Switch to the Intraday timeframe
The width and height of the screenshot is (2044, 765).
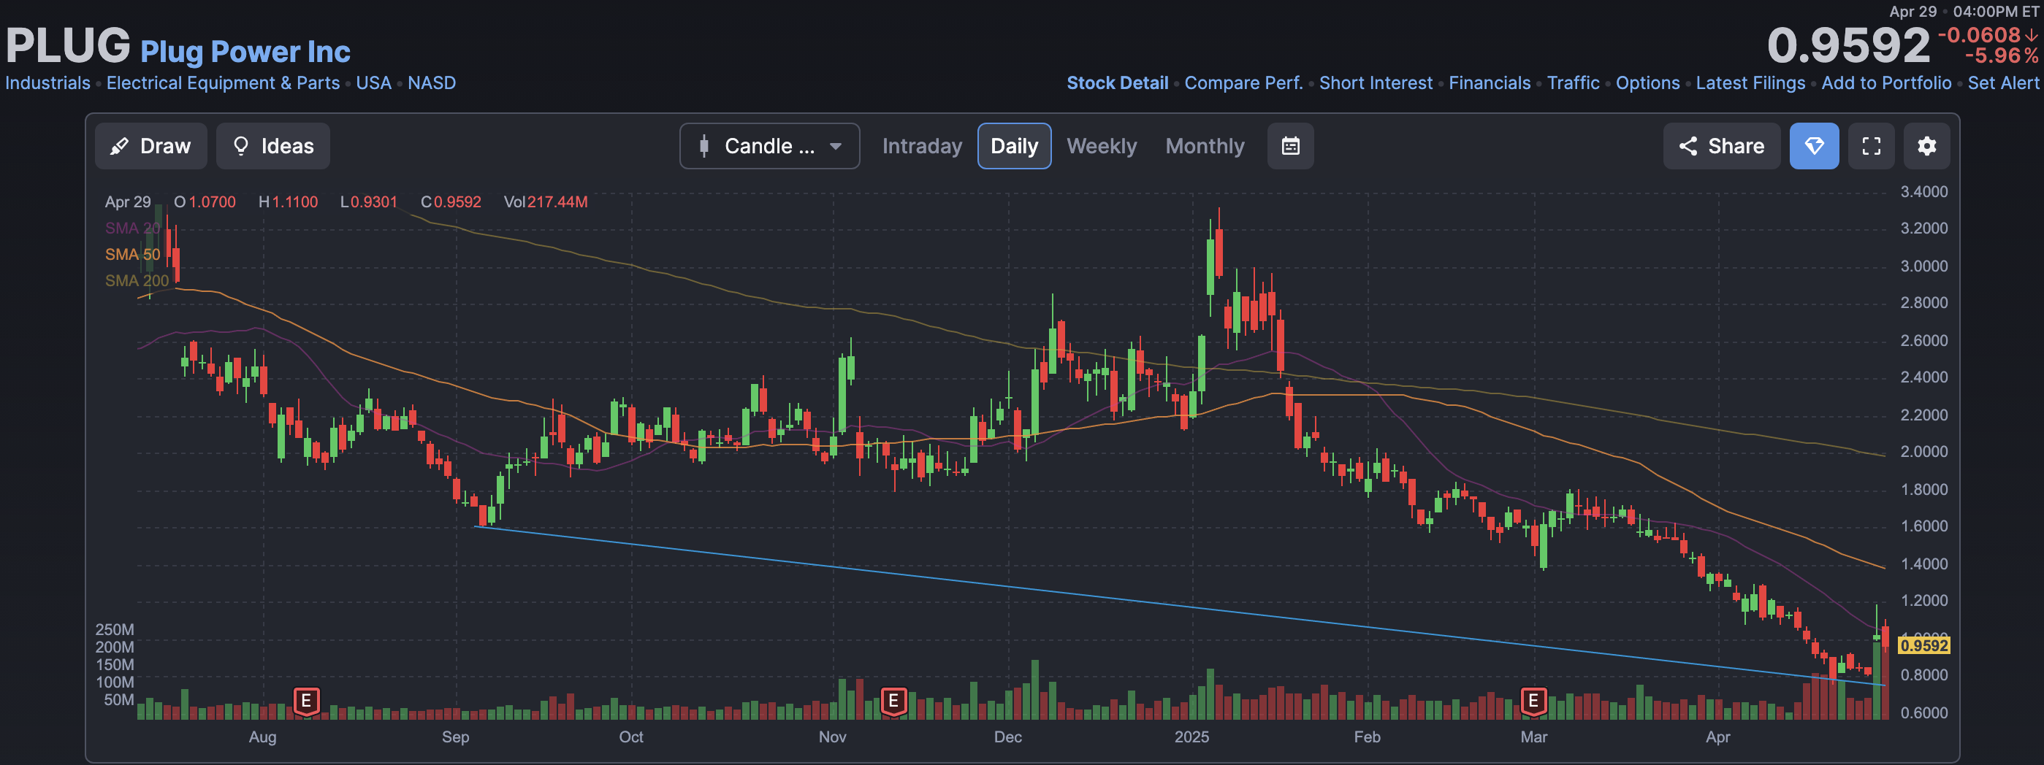pos(922,146)
